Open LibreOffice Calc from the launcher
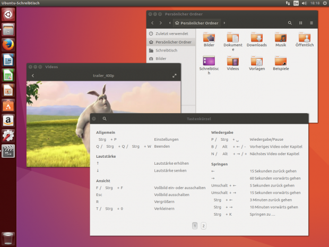The image size is (329, 247). (x=8, y=75)
